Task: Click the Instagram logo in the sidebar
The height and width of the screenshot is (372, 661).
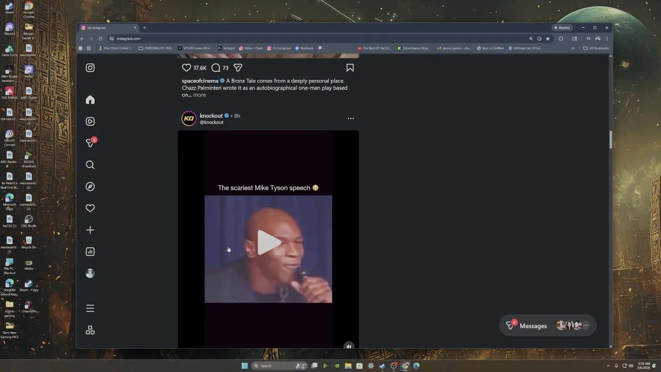Action: pyautogui.click(x=90, y=68)
